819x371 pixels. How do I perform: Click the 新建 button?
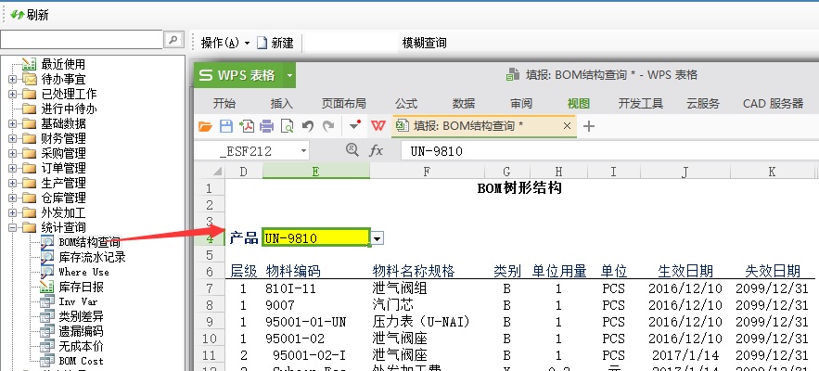point(275,43)
